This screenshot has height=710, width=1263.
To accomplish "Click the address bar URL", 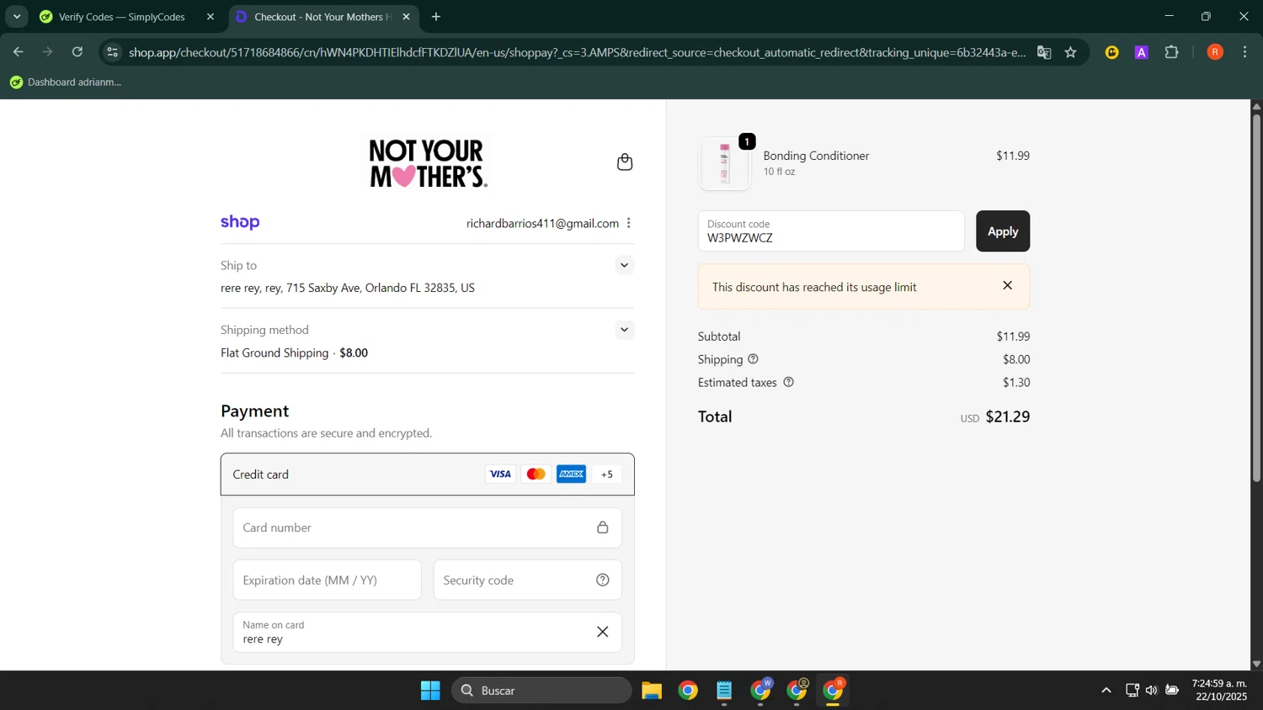I will (578, 52).
